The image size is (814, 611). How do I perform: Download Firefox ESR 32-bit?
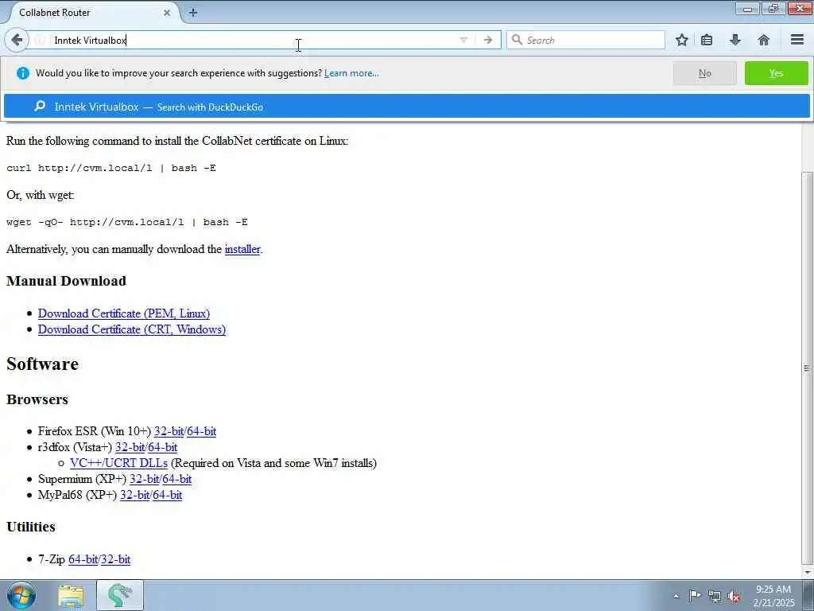click(x=169, y=431)
